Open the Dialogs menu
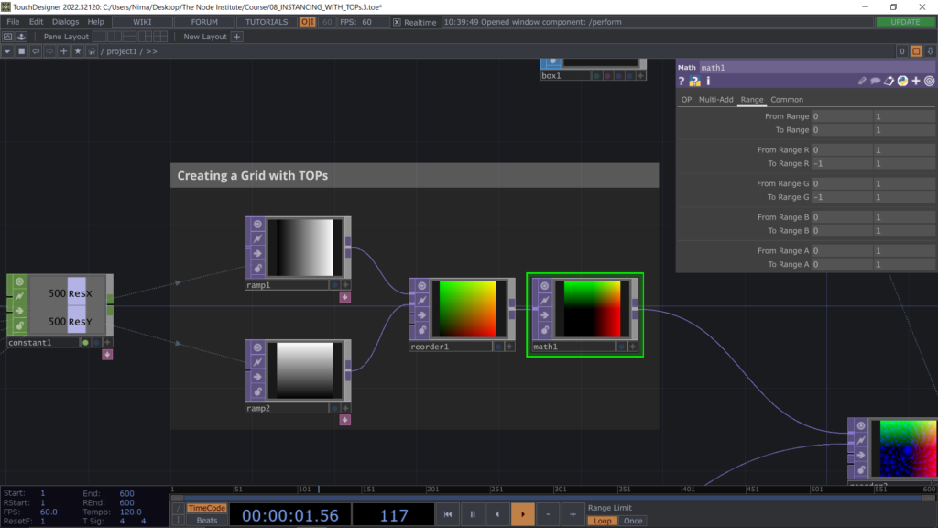 click(x=65, y=22)
